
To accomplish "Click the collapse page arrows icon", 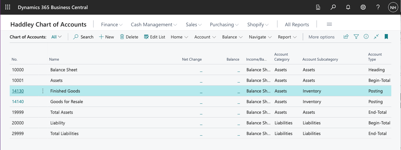I will [x=376, y=37].
